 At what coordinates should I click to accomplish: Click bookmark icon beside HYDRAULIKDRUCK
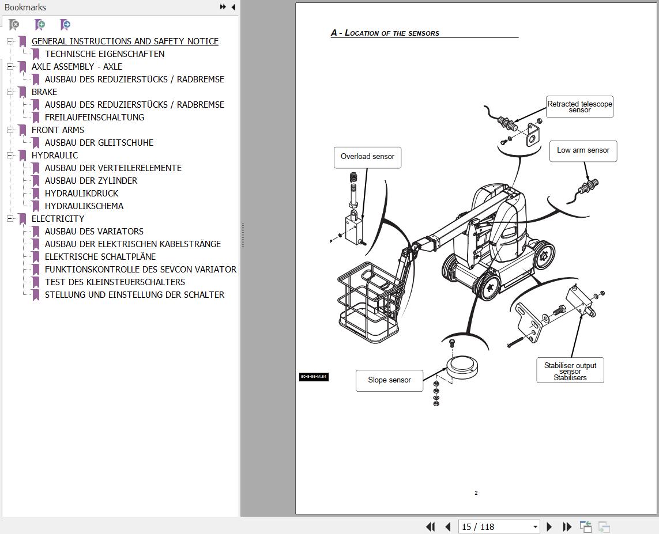click(36, 194)
